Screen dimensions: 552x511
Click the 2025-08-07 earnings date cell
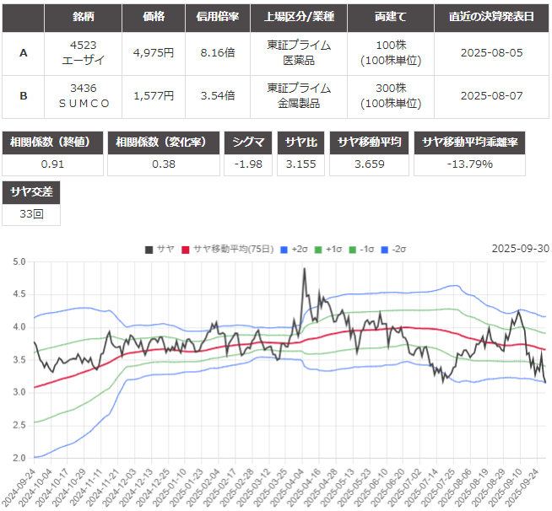pos(492,95)
